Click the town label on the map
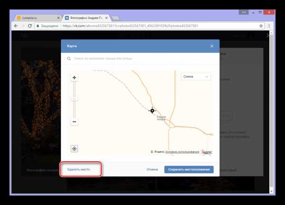 pyautogui.click(x=161, y=118)
